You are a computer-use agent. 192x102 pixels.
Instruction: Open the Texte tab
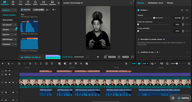(x=20, y=3)
